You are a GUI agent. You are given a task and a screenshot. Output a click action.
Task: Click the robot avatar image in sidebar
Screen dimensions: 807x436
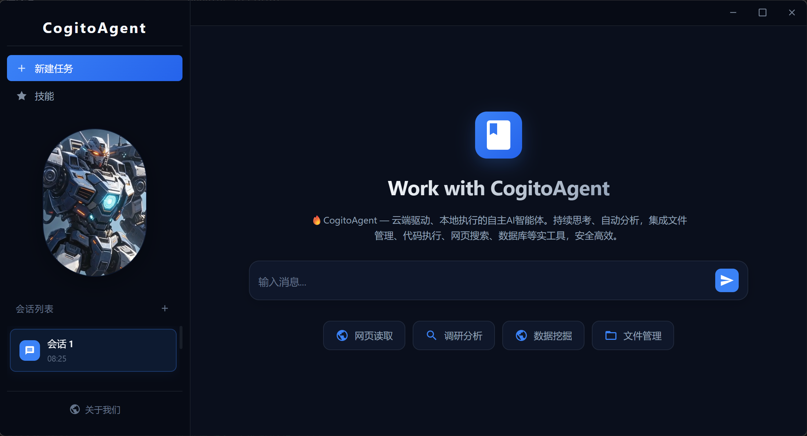pos(95,202)
